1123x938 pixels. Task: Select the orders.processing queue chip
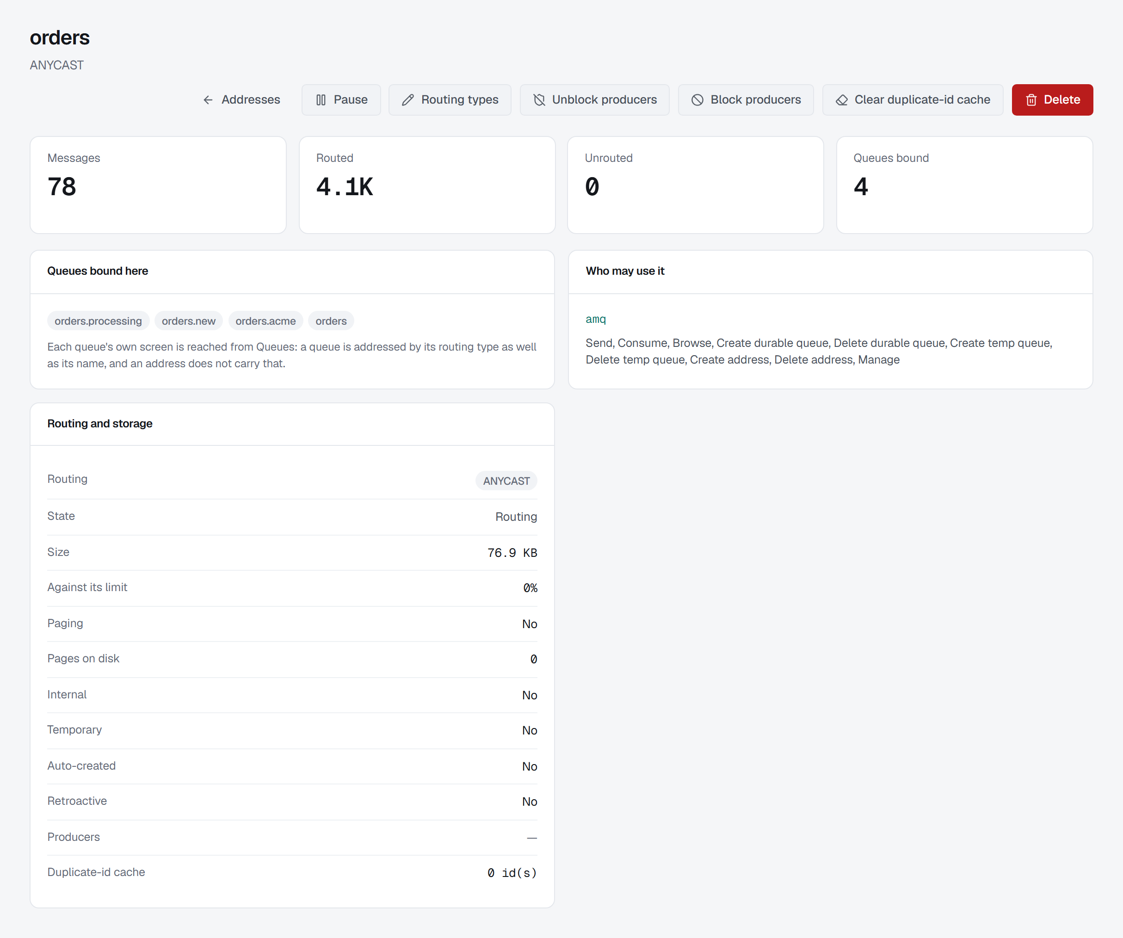(99, 321)
